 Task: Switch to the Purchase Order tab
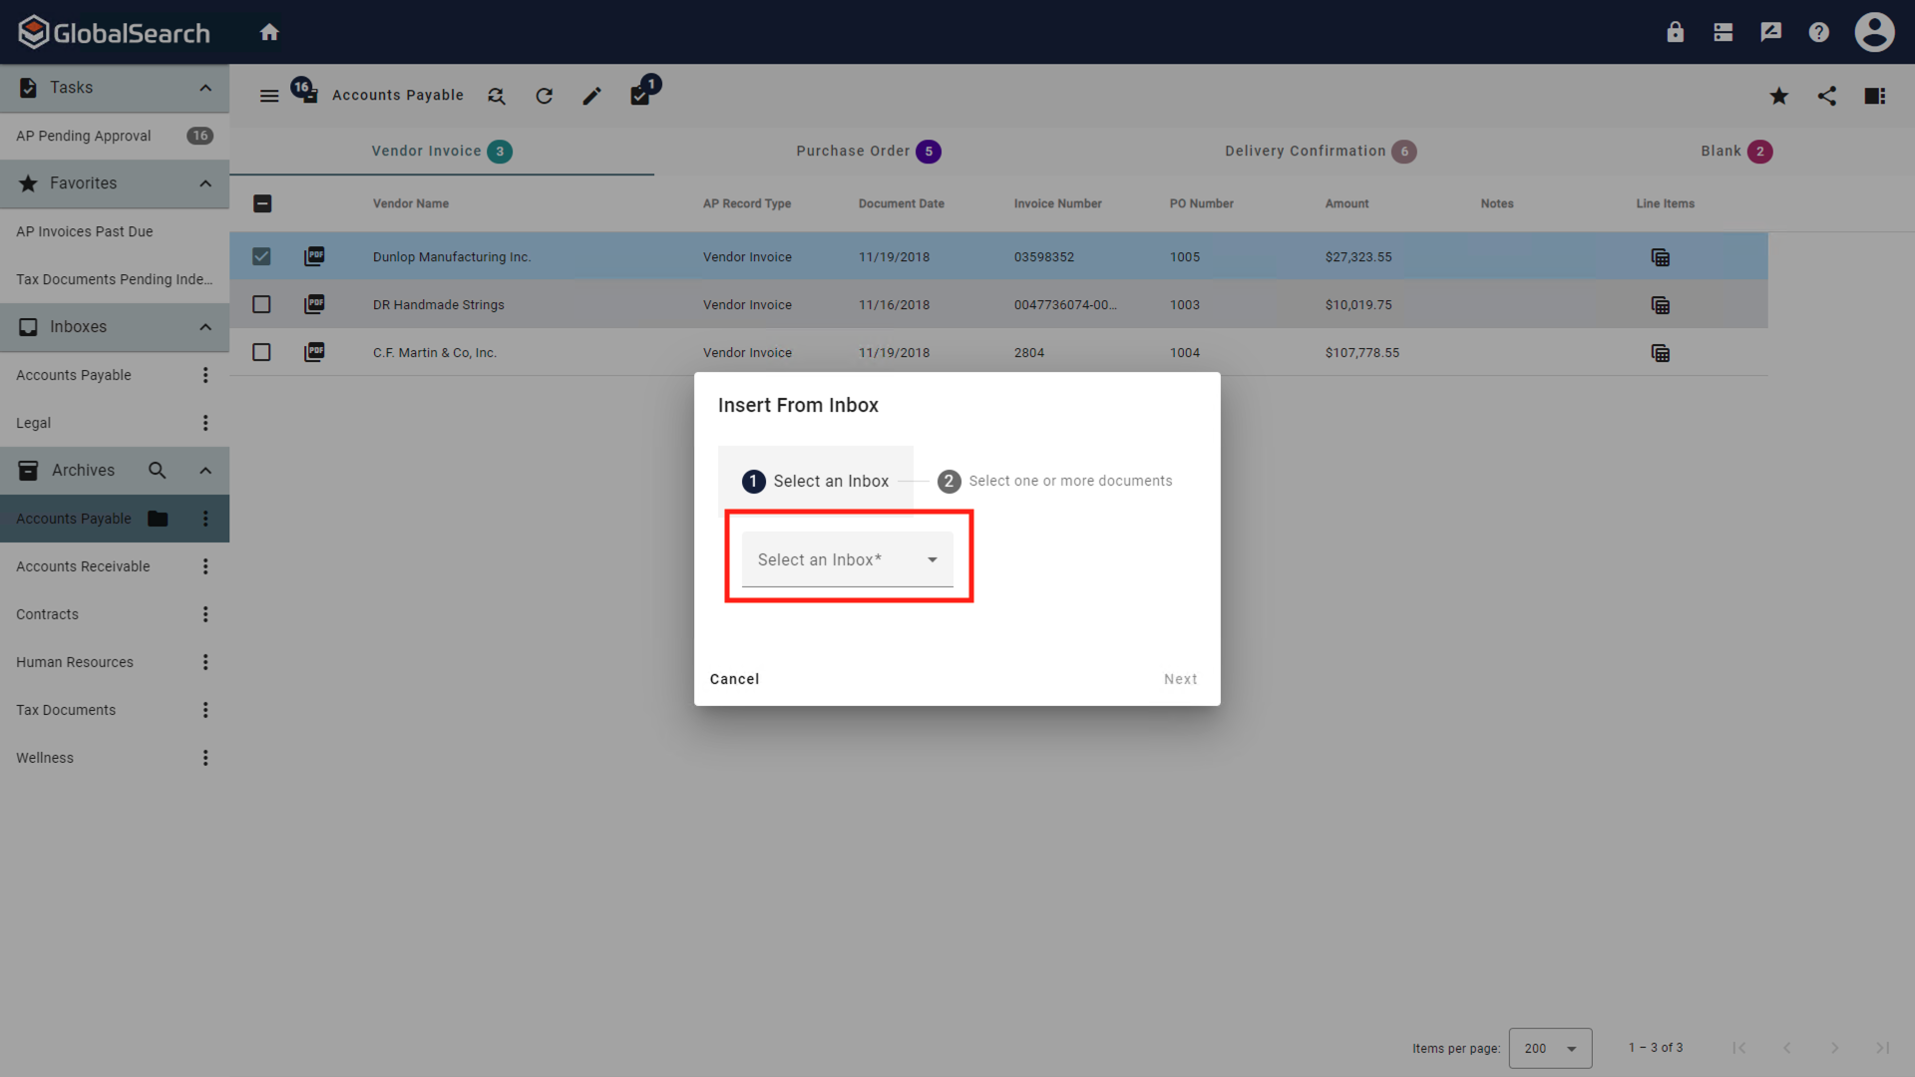click(868, 152)
